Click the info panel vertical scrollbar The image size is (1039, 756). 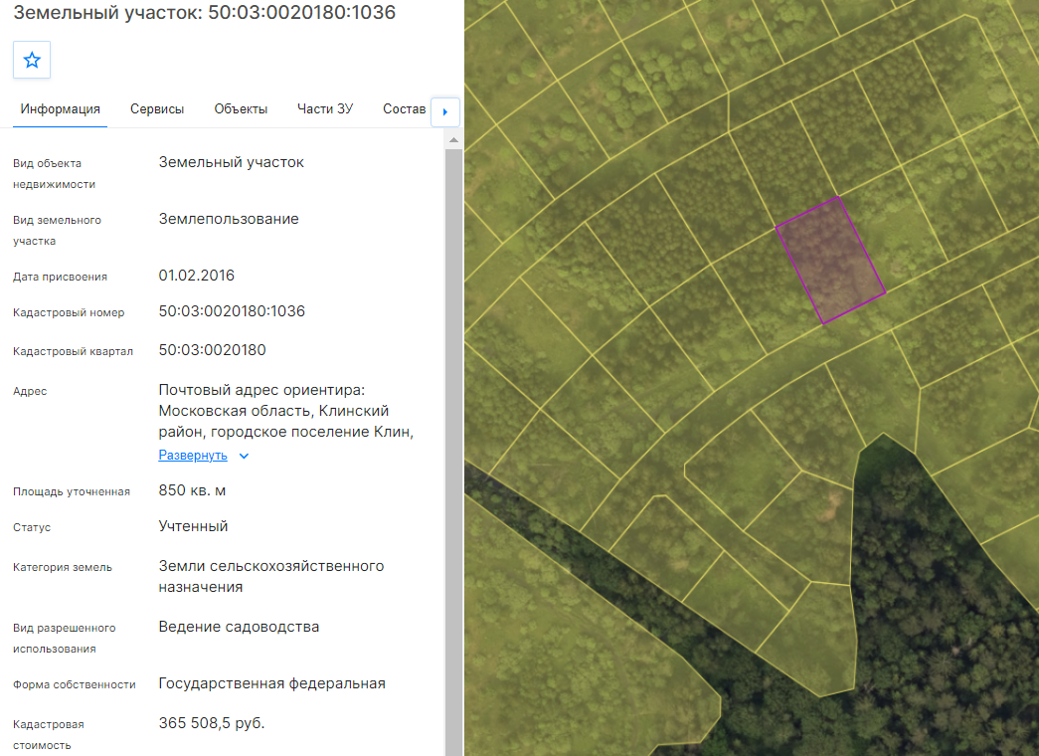pos(453,451)
